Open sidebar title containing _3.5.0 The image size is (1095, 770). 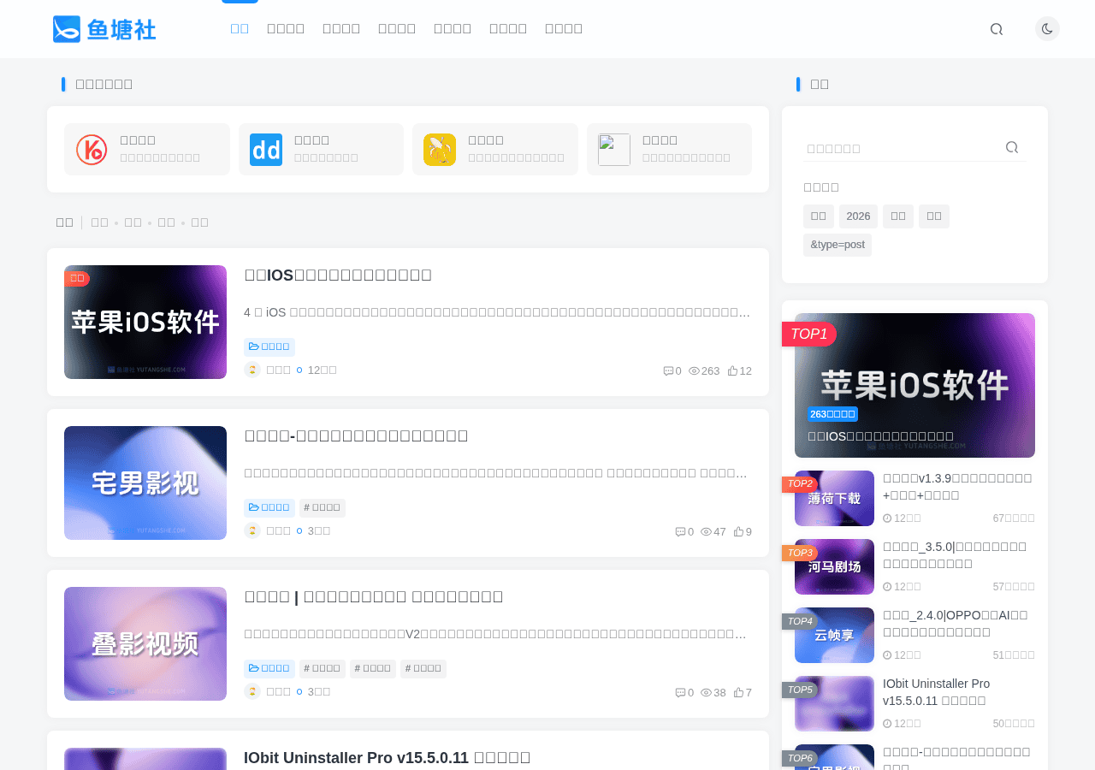coord(955,555)
